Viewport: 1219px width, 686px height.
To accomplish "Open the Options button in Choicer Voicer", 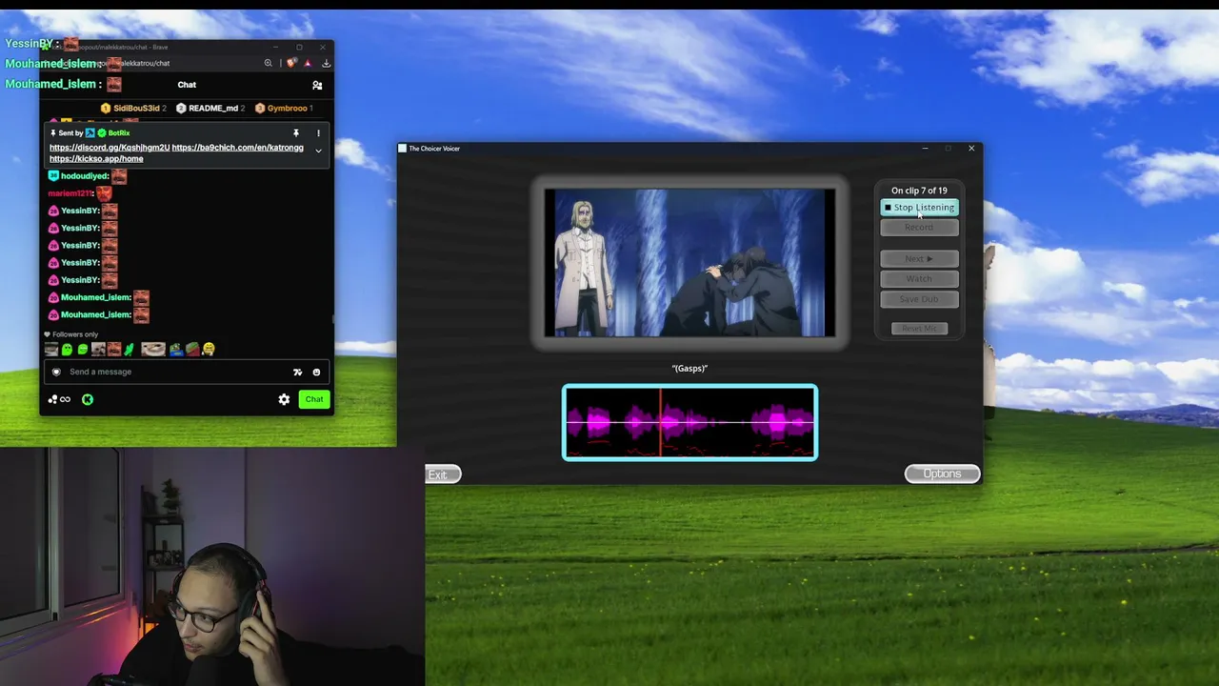I will (x=942, y=474).
